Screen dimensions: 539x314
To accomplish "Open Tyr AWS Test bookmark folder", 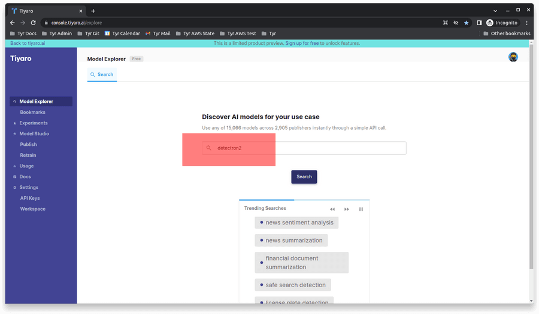I will coord(238,33).
